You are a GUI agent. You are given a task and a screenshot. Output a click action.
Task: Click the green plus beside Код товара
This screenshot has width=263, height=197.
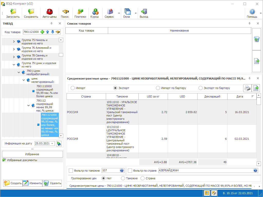point(42,32)
